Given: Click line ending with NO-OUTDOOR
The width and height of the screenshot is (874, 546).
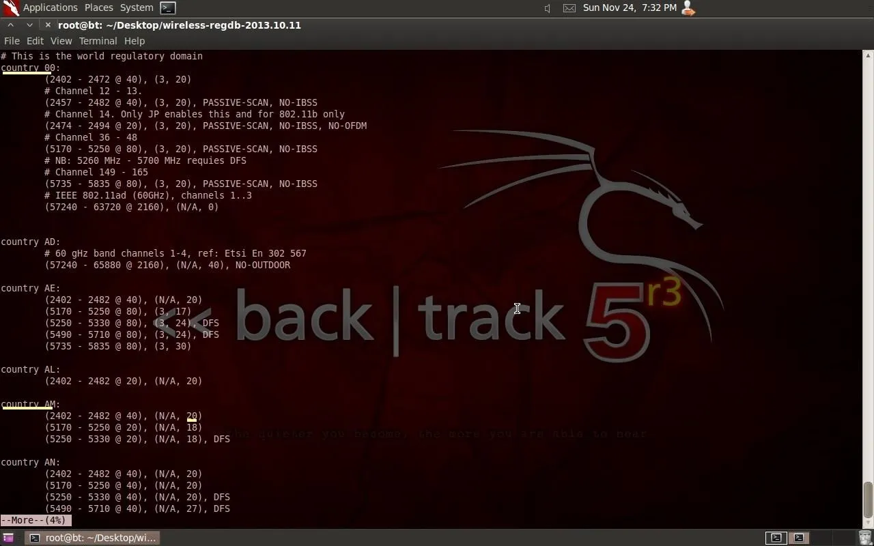Looking at the screenshot, I should click(x=167, y=265).
